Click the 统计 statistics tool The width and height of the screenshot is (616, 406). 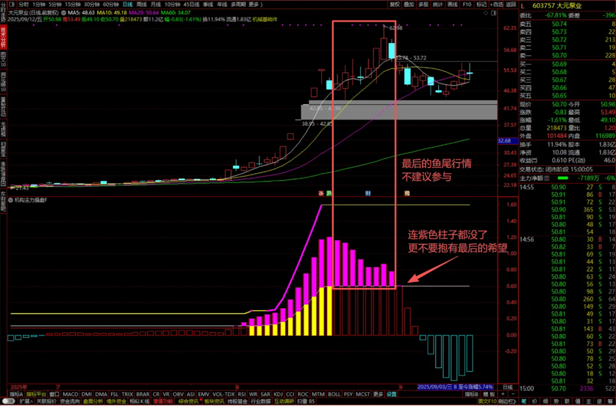[438, 4]
